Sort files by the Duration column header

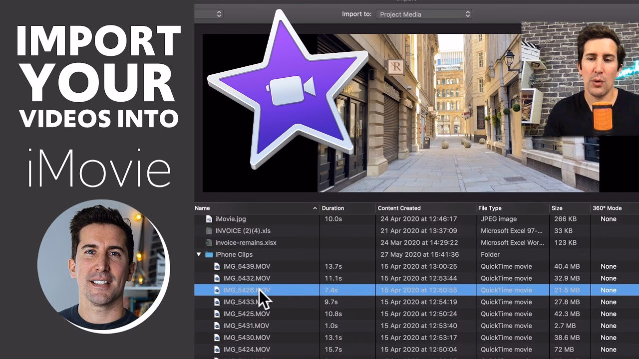[x=333, y=208]
